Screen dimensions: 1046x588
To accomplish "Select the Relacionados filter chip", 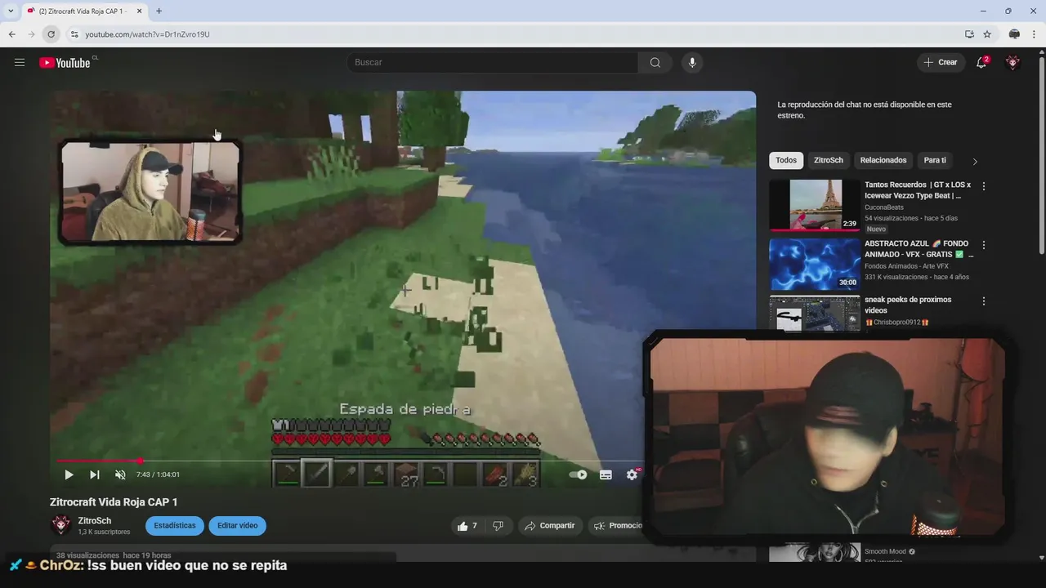I will pyautogui.click(x=883, y=160).
